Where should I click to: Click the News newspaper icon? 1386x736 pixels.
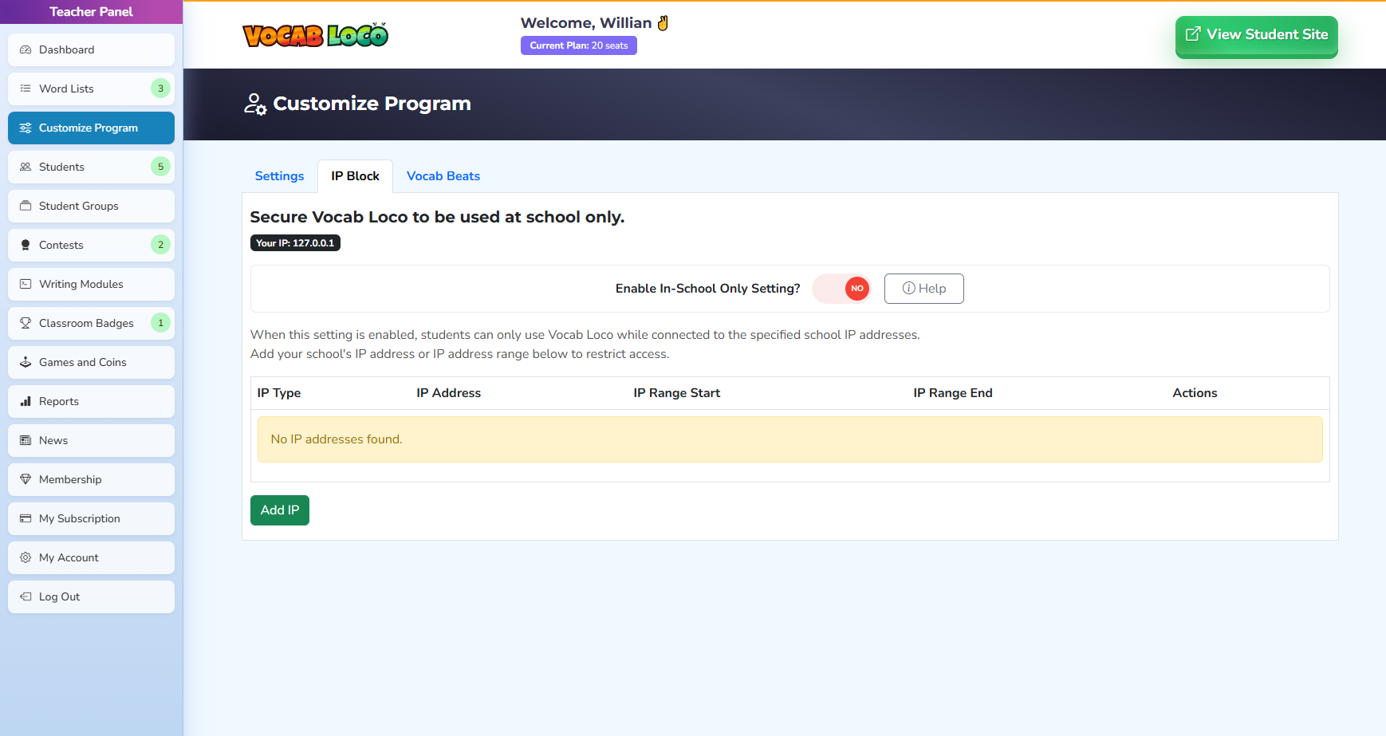tap(26, 440)
